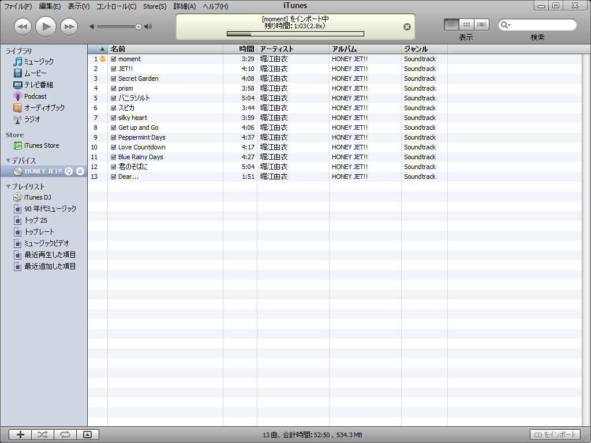Uncheck the JET!! track checkbox
The height and width of the screenshot is (443, 591).
pyautogui.click(x=114, y=69)
